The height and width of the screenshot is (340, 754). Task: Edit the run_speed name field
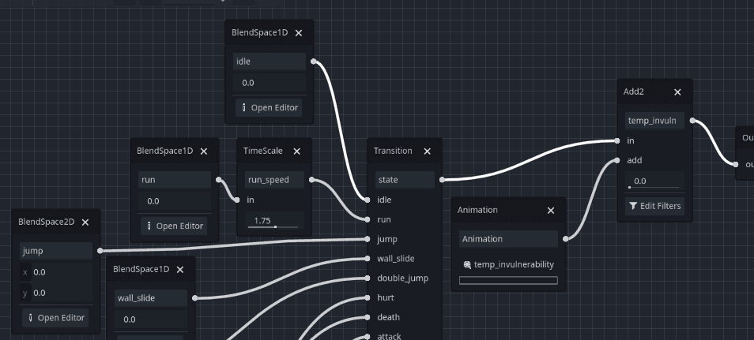tap(274, 180)
